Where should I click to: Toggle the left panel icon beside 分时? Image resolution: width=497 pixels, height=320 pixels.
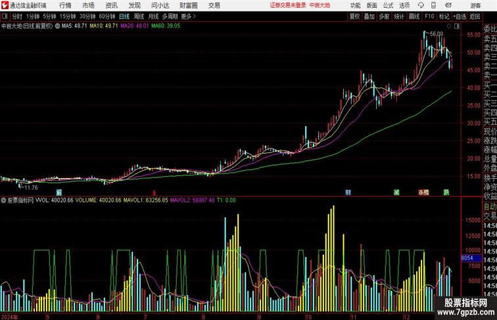pos(5,16)
